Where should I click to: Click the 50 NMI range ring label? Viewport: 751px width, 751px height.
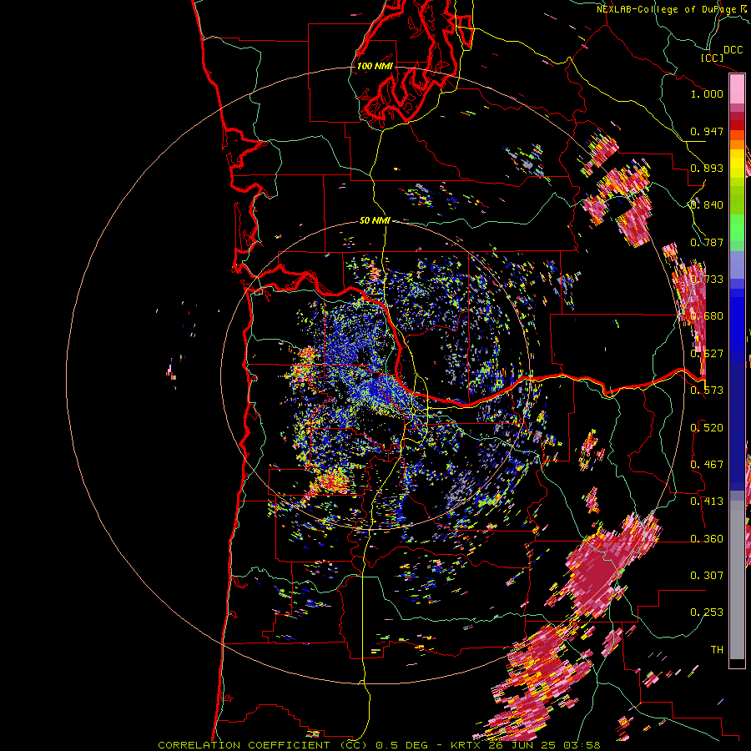click(375, 220)
